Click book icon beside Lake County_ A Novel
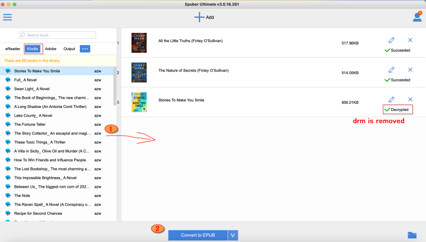Viewport: 426px width, 242px height. (8, 116)
